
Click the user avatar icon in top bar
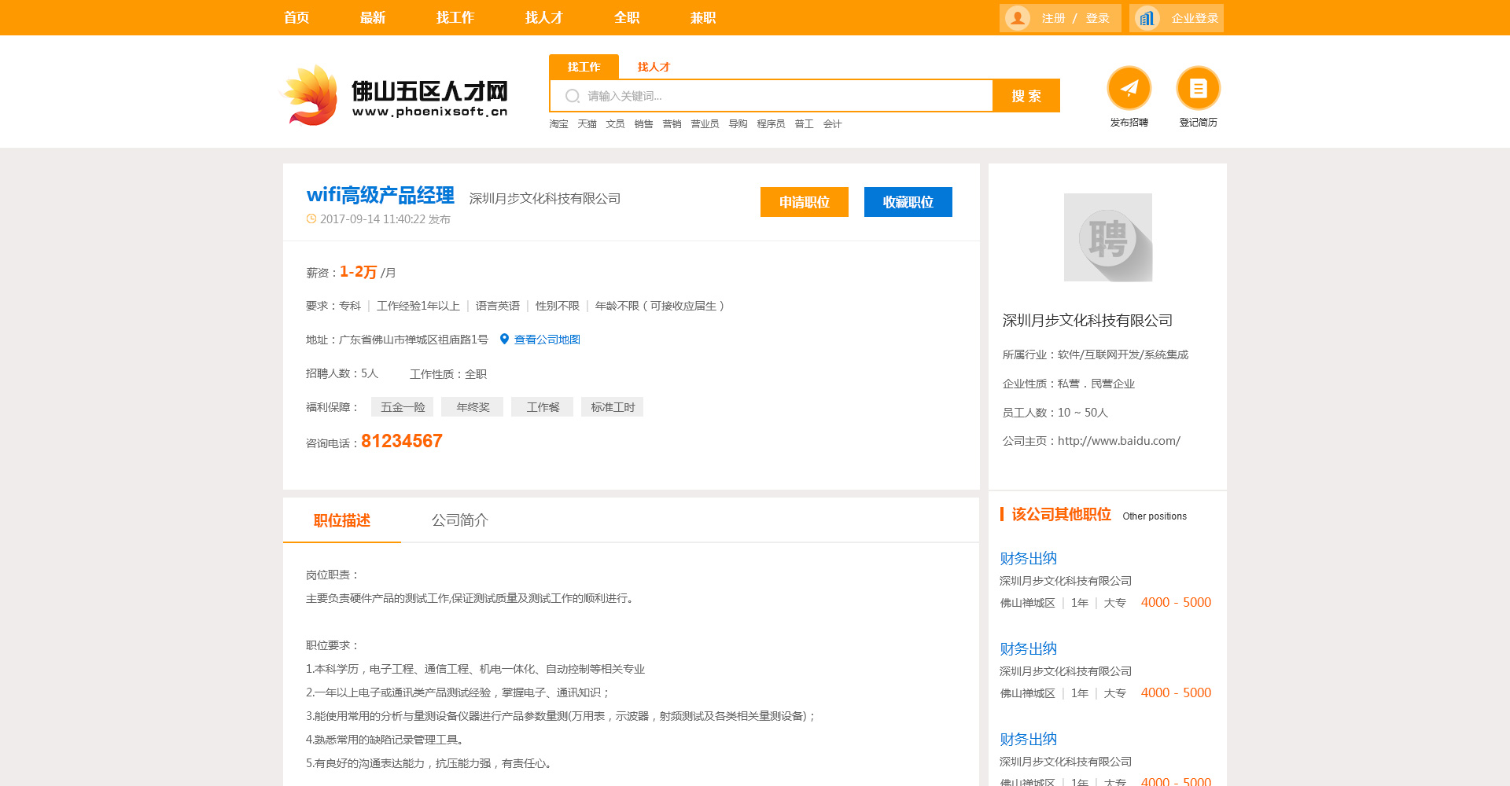pos(1017,18)
